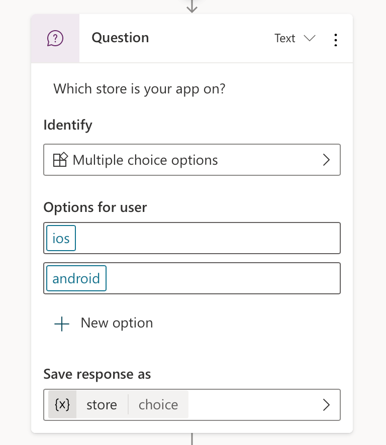386x445 pixels.
Task: Expand the Save response as chevron
Action: pyautogui.click(x=326, y=405)
